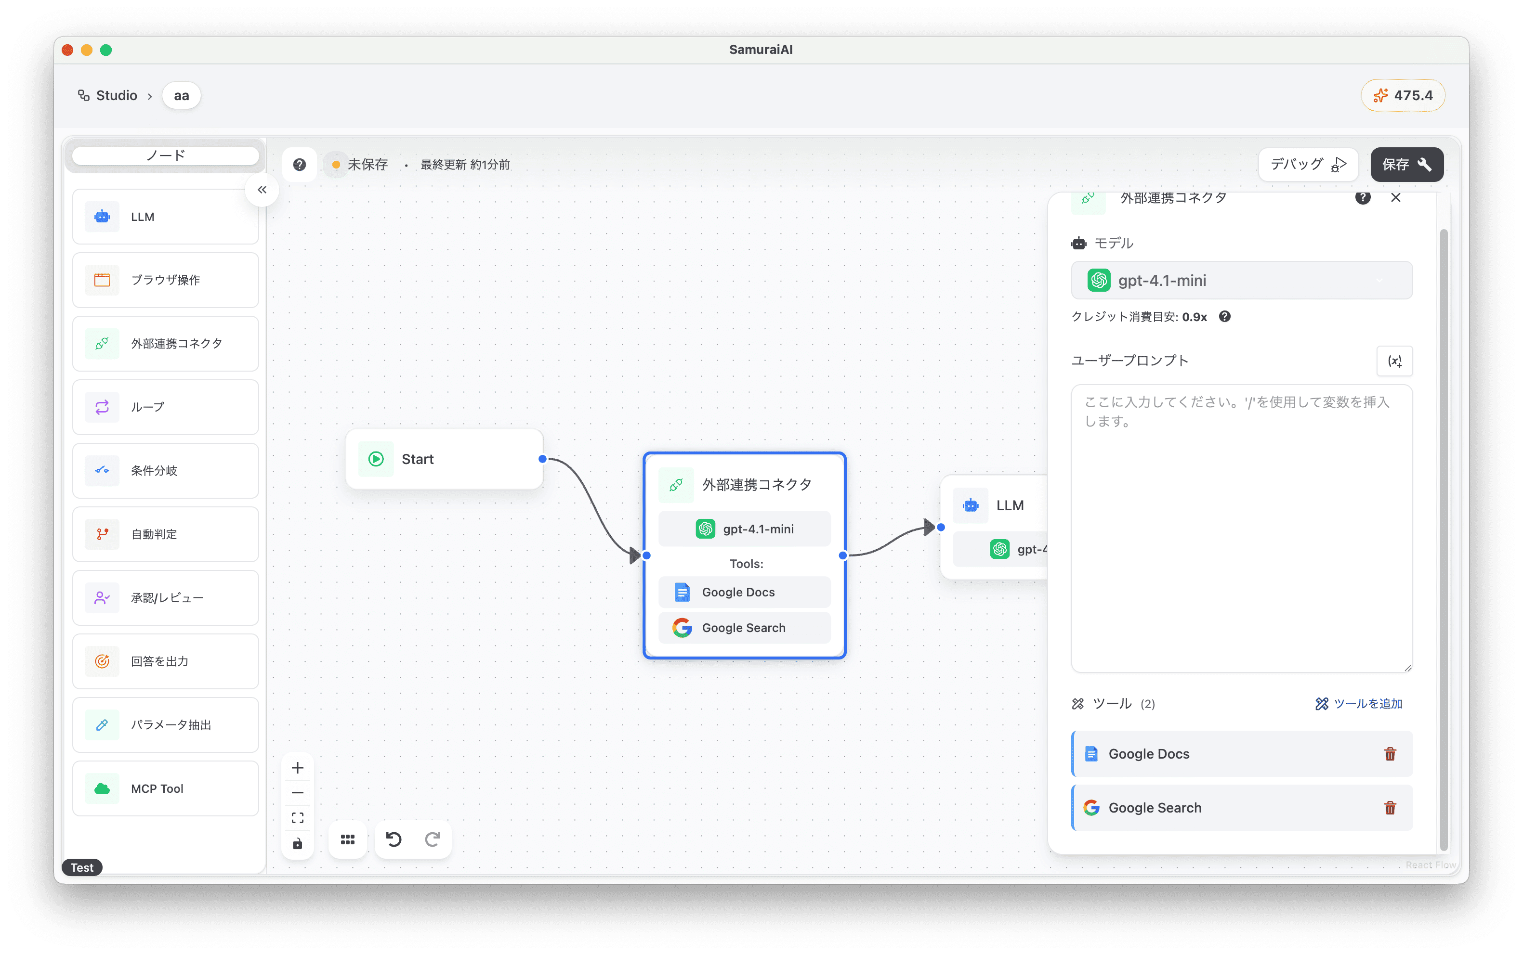Delete the Google Docs tool
The image size is (1523, 955).
[x=1390, y=754]
